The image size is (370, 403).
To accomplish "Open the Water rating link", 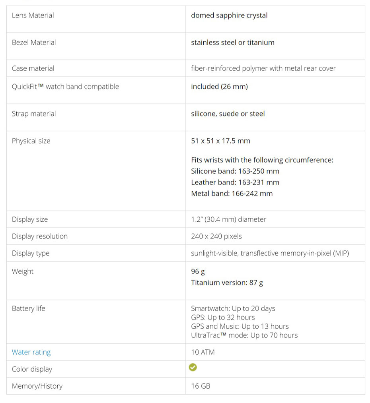I will click(31, 352).
